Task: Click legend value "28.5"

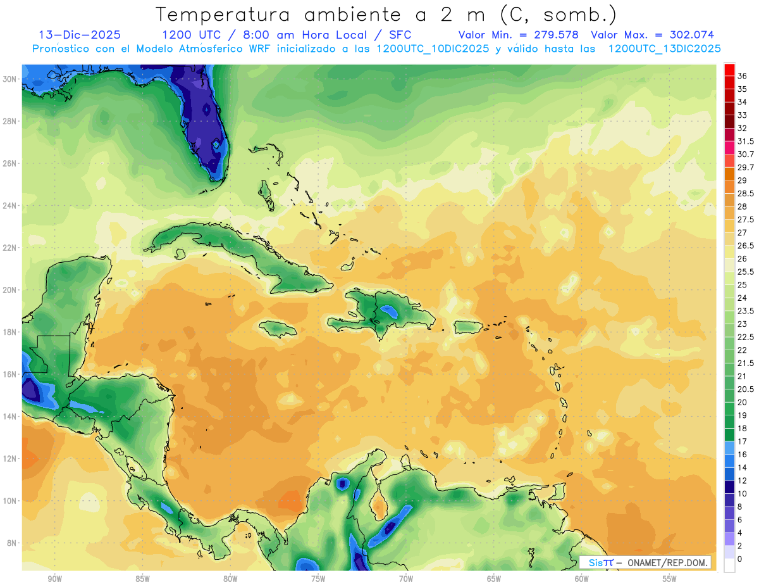Action: click(x=746, y=194)
